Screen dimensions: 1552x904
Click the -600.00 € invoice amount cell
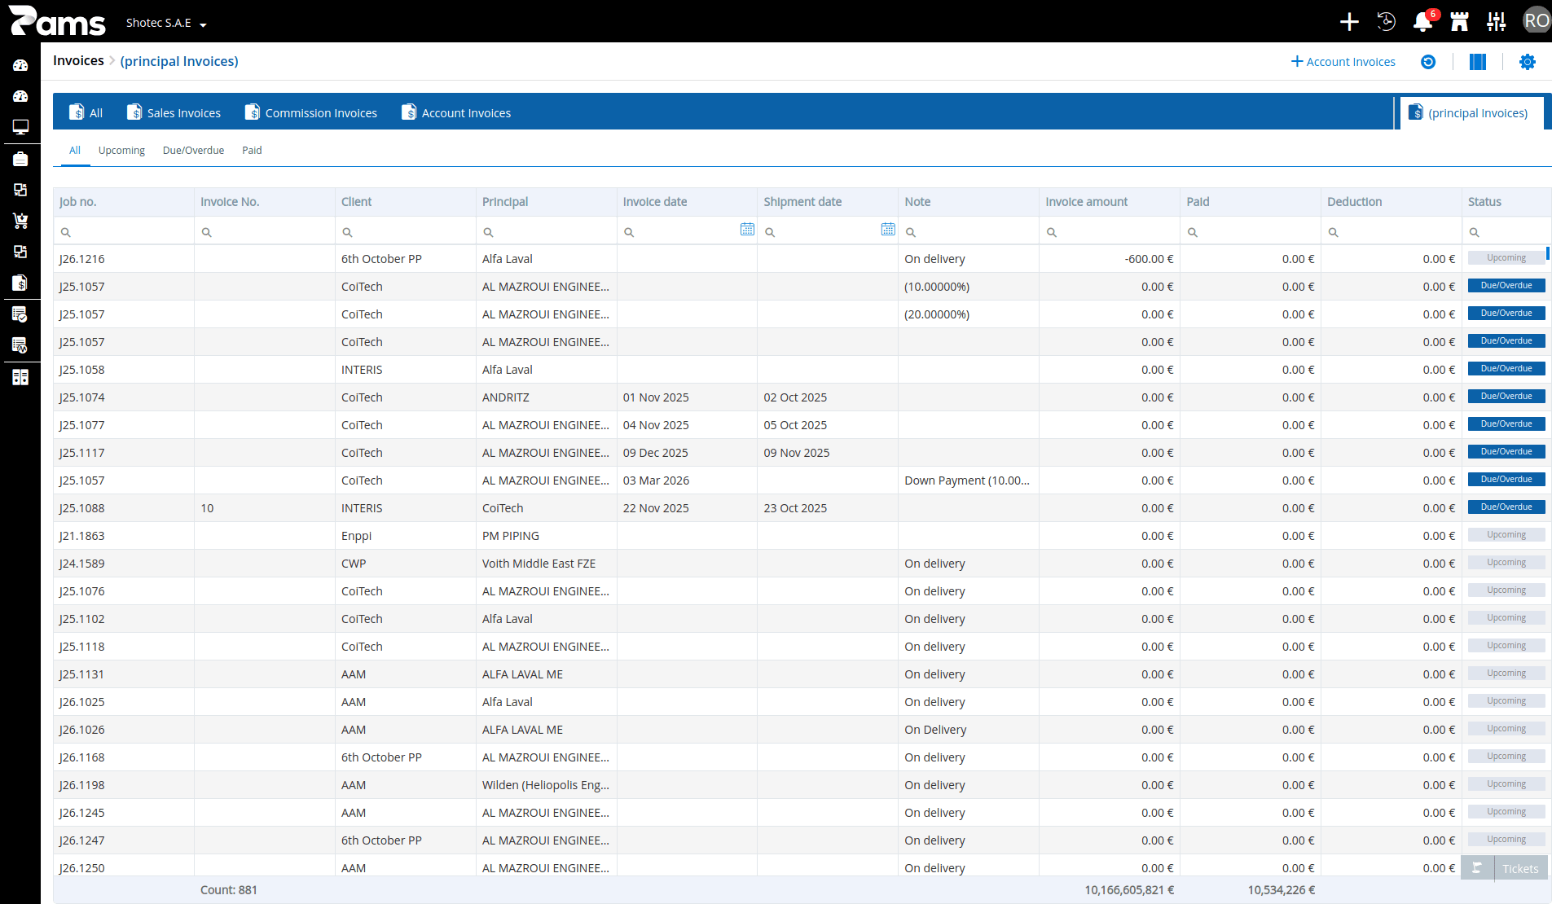[1110, 259]
